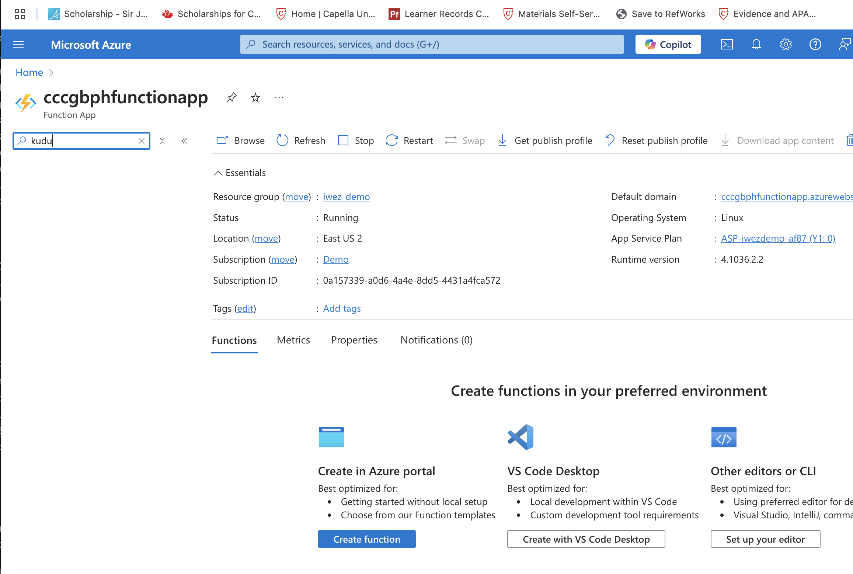Refresh the function app overview

click(301, 141)
